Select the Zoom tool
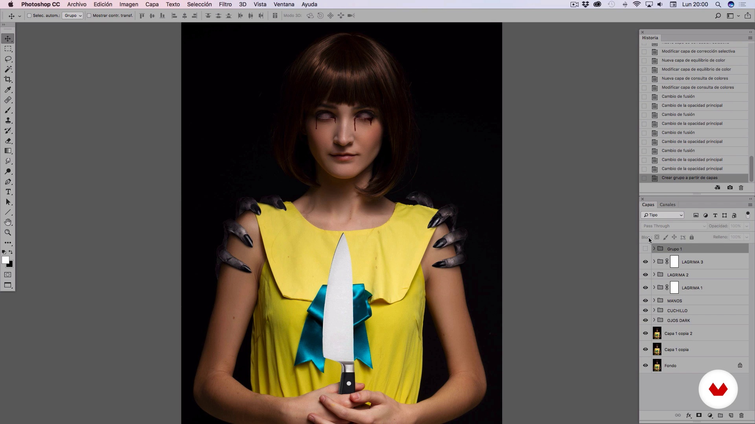 click(x=8, y=232)
